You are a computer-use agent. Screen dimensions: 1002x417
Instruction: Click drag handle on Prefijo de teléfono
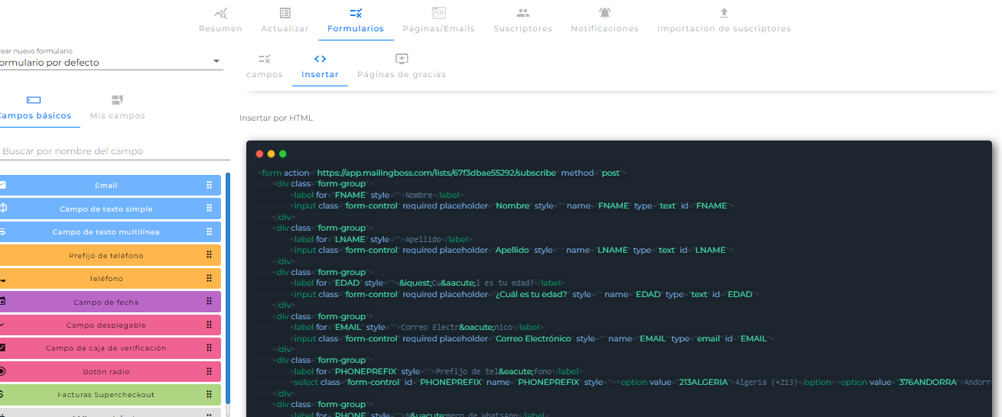coord(209,255)
